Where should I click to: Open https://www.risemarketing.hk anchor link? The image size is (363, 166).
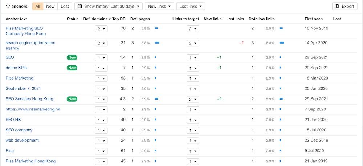click(33, 109)
